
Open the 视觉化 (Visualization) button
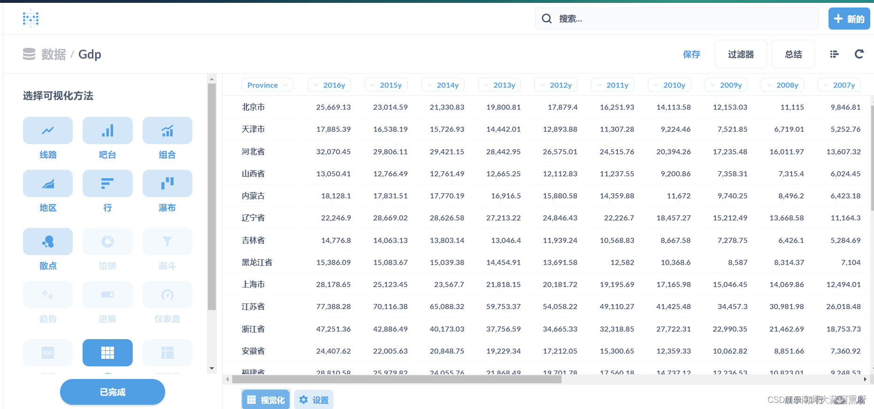click(x=266, y=400)
